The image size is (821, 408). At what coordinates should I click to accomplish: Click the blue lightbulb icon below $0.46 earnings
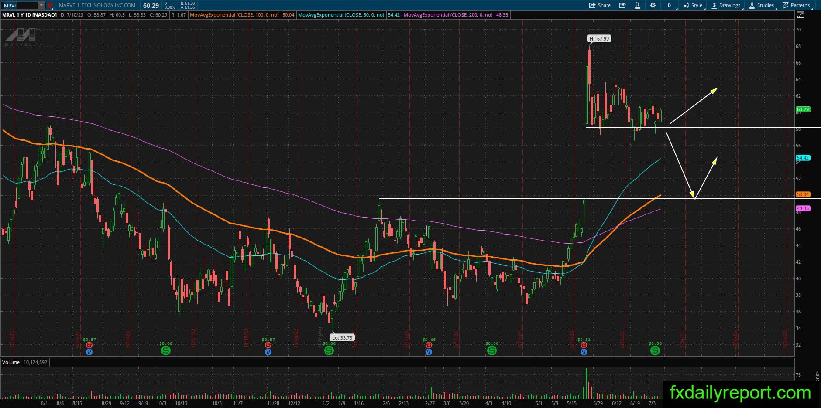pos(429,352)
